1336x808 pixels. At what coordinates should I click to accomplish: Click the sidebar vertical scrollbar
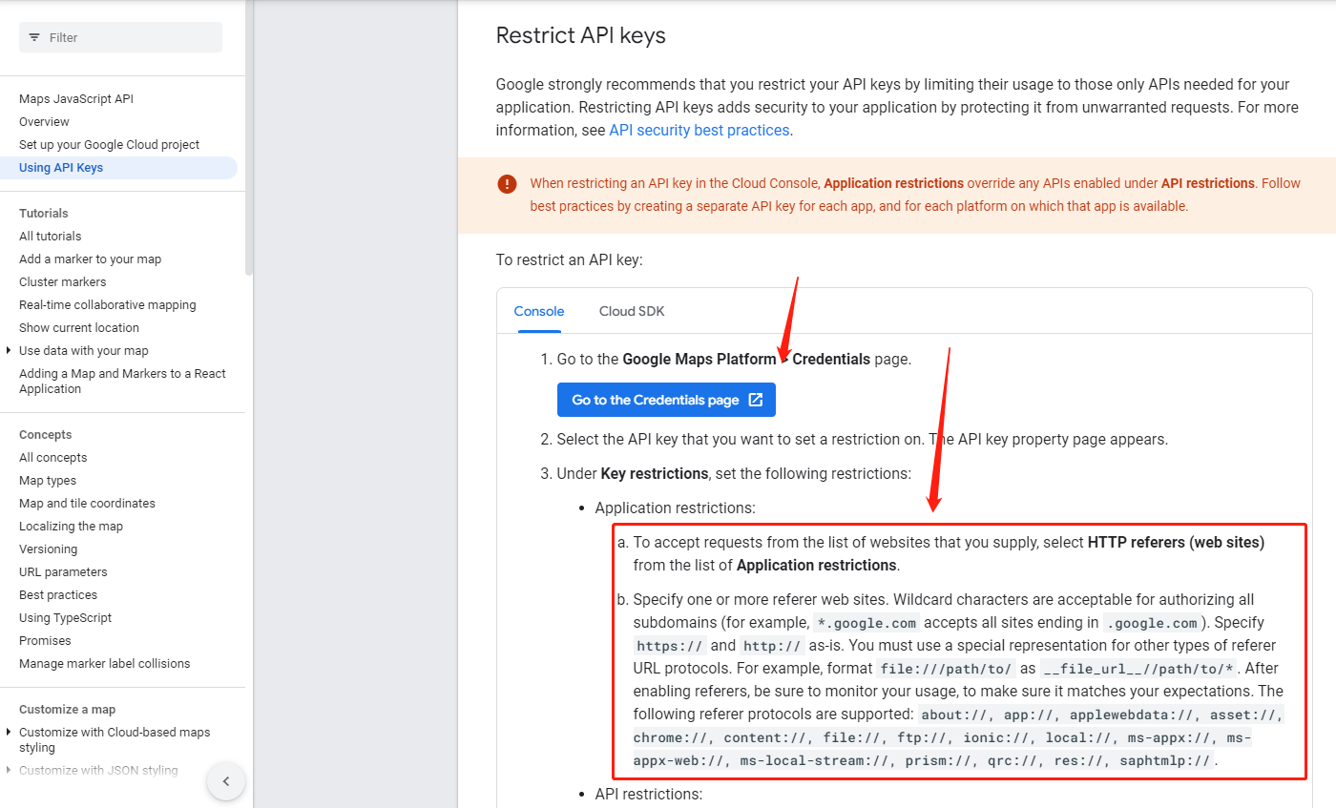pos(249,138)
